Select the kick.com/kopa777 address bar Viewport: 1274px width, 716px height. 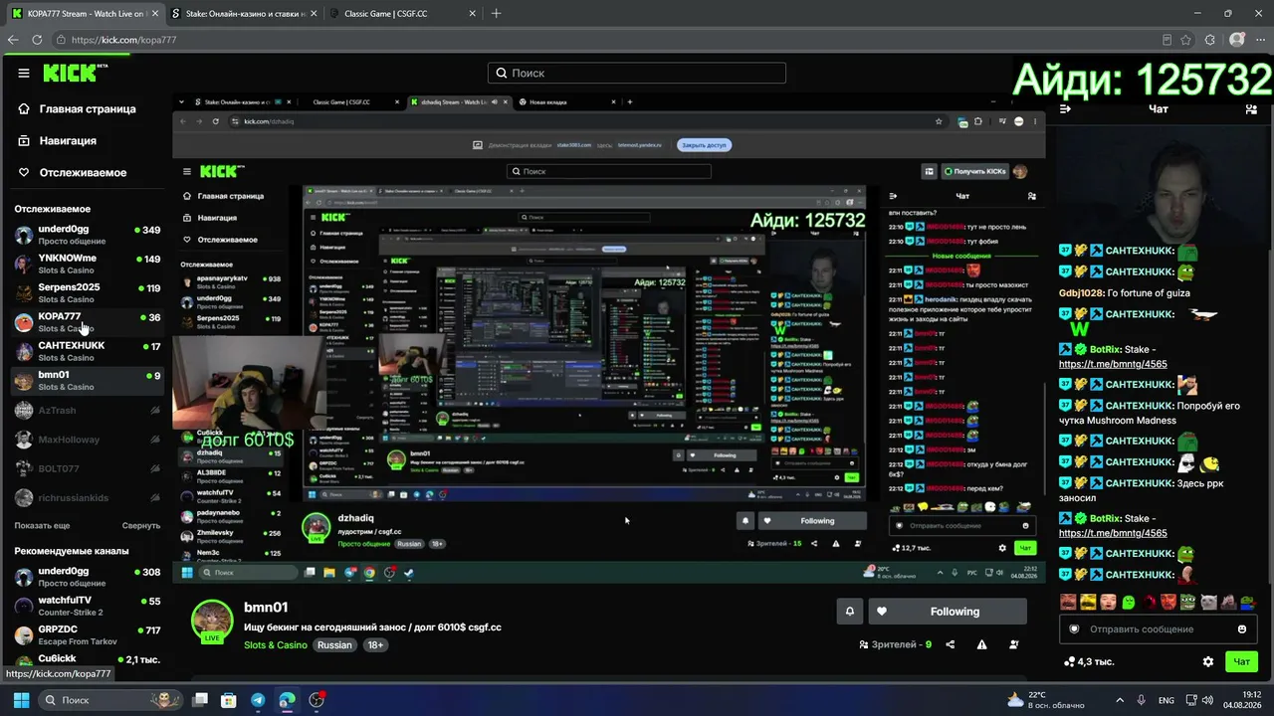pos(123,40)
